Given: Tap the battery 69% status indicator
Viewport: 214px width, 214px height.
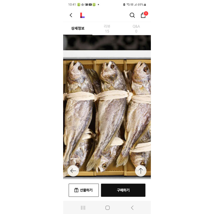Looking at the screenshot, I should 142,5.
